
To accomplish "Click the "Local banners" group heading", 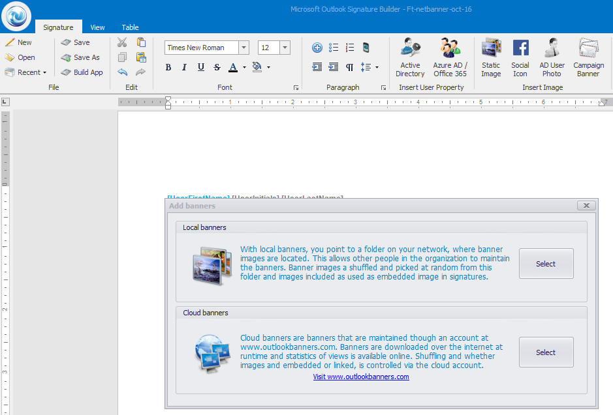I will (204, 227).
